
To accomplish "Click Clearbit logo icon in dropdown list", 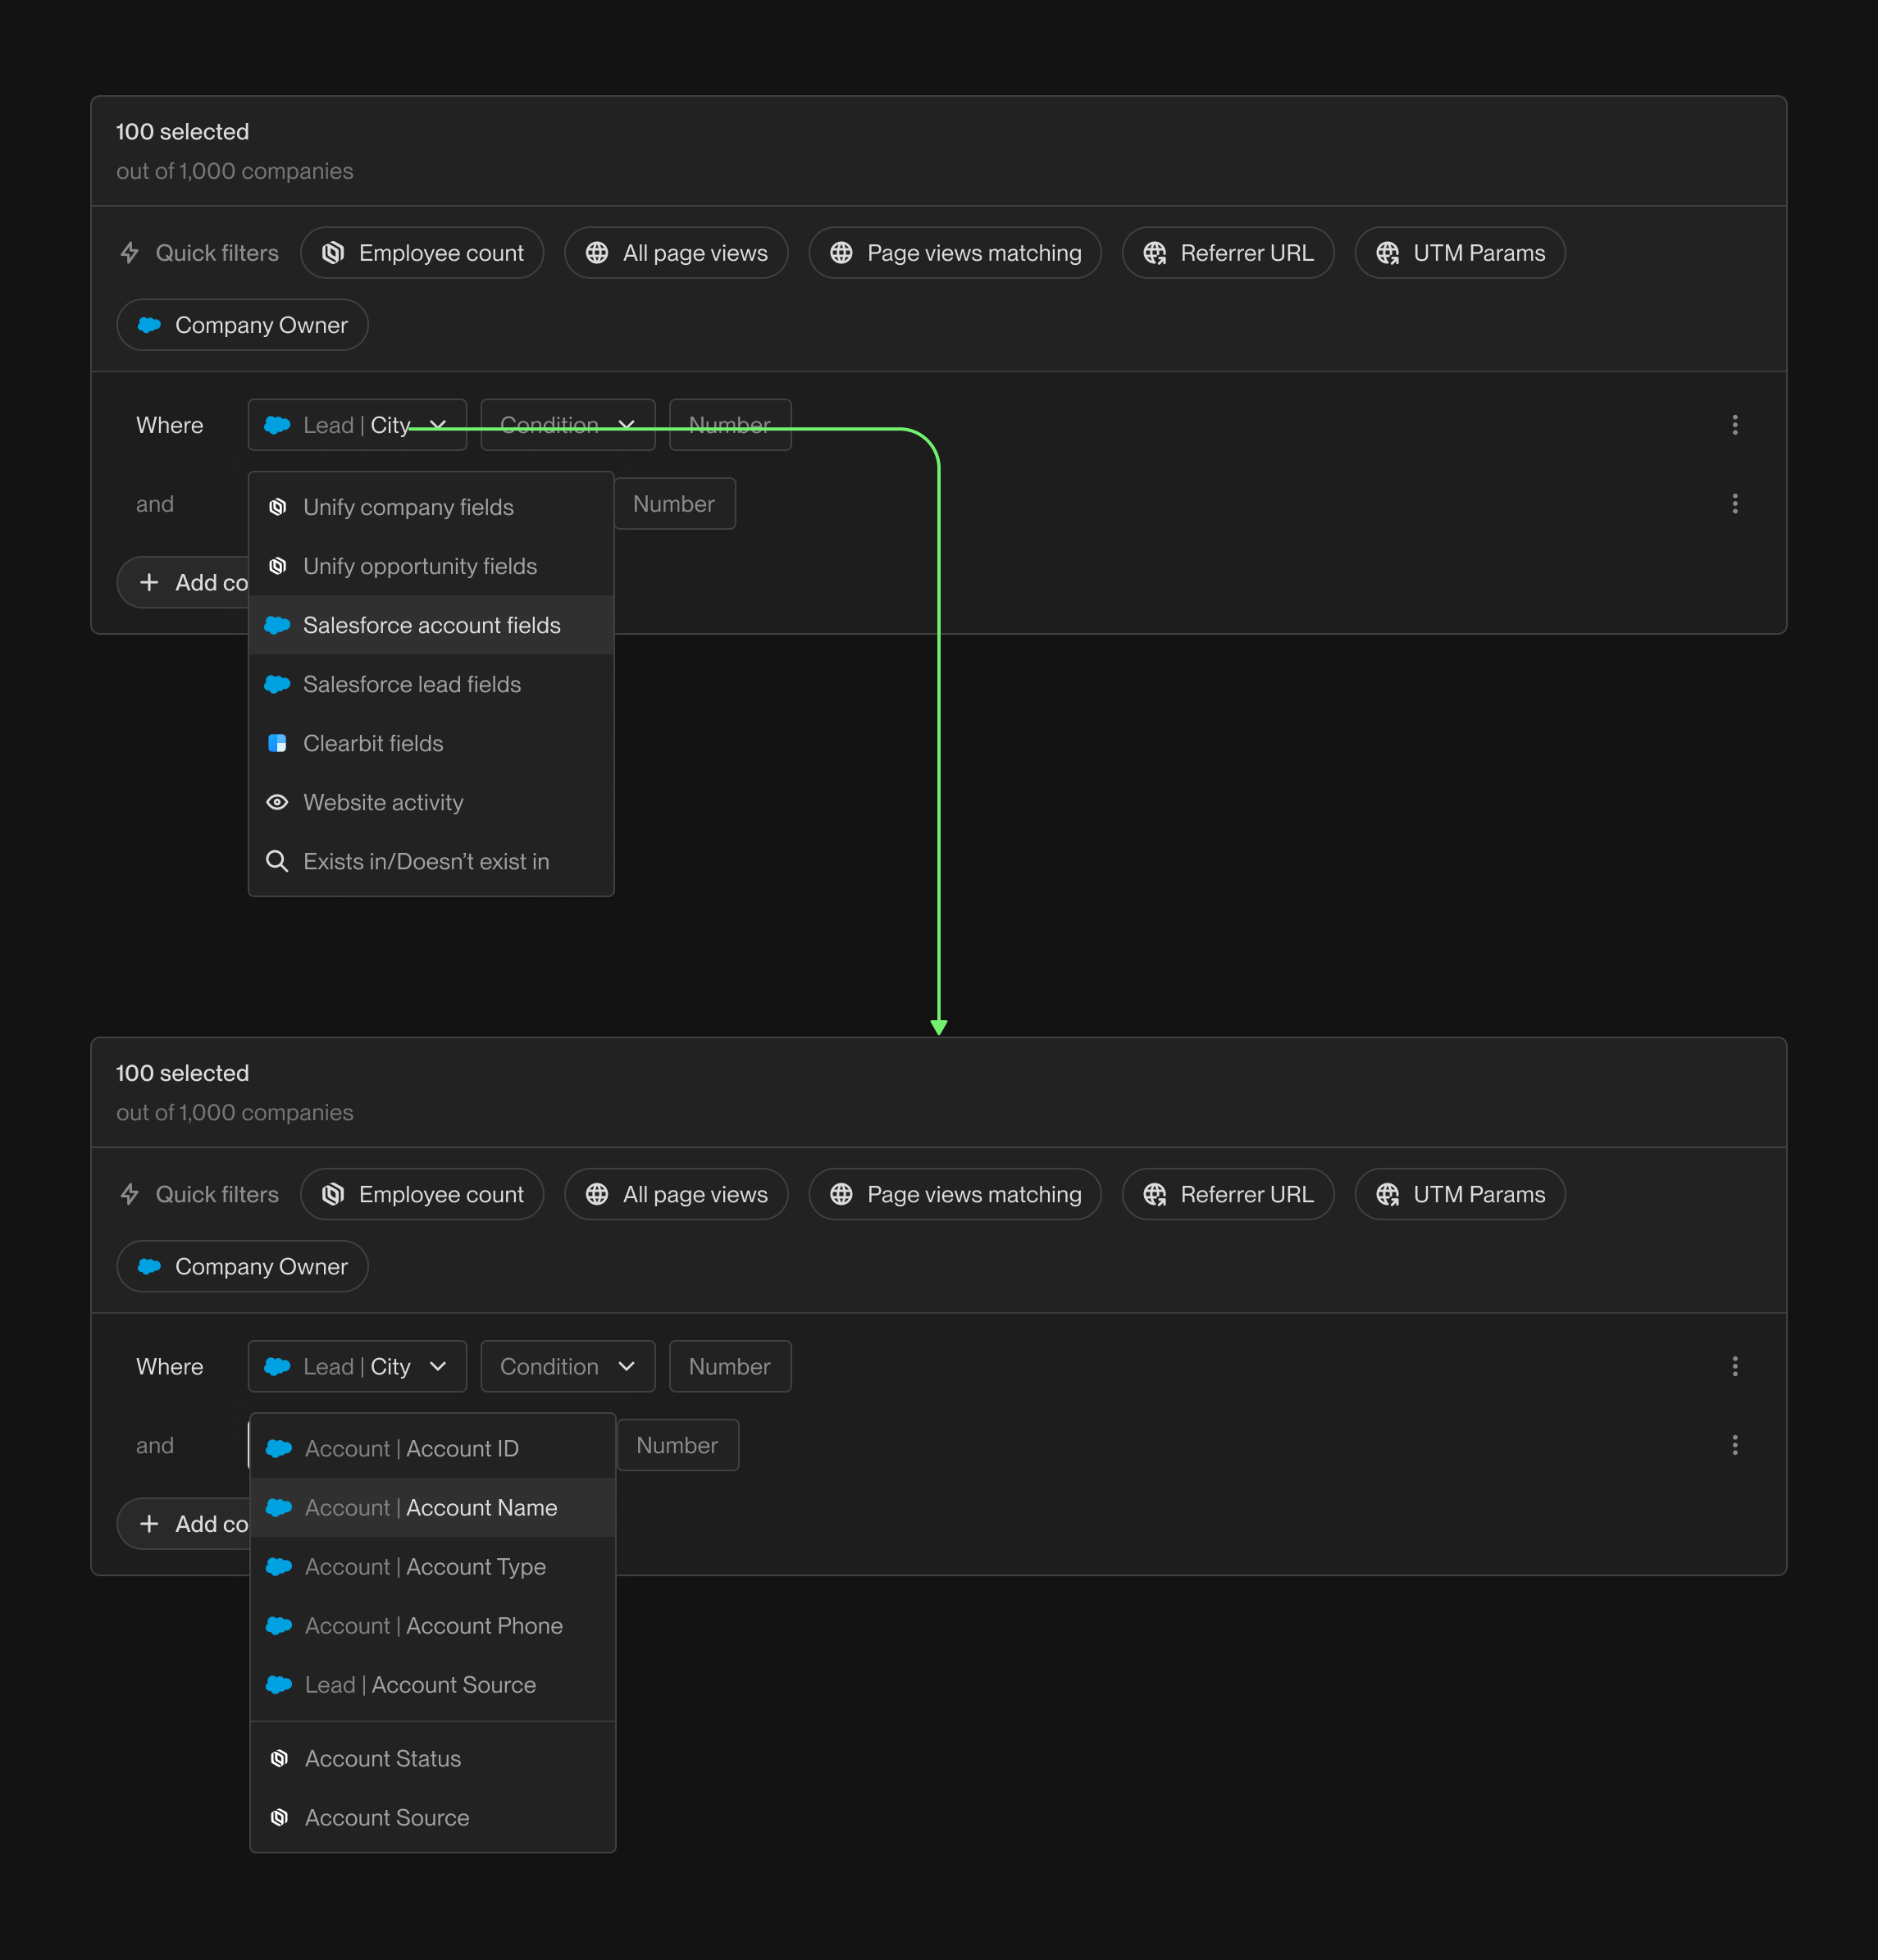I will tap(277, 743).
